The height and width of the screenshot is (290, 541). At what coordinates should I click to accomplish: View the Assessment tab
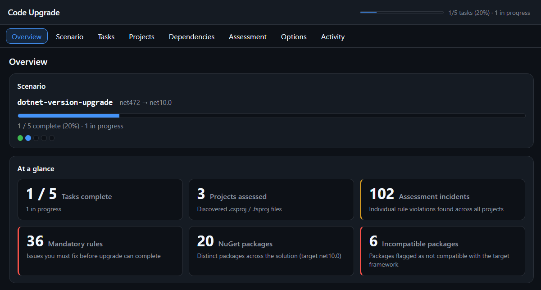coord(248,36)
